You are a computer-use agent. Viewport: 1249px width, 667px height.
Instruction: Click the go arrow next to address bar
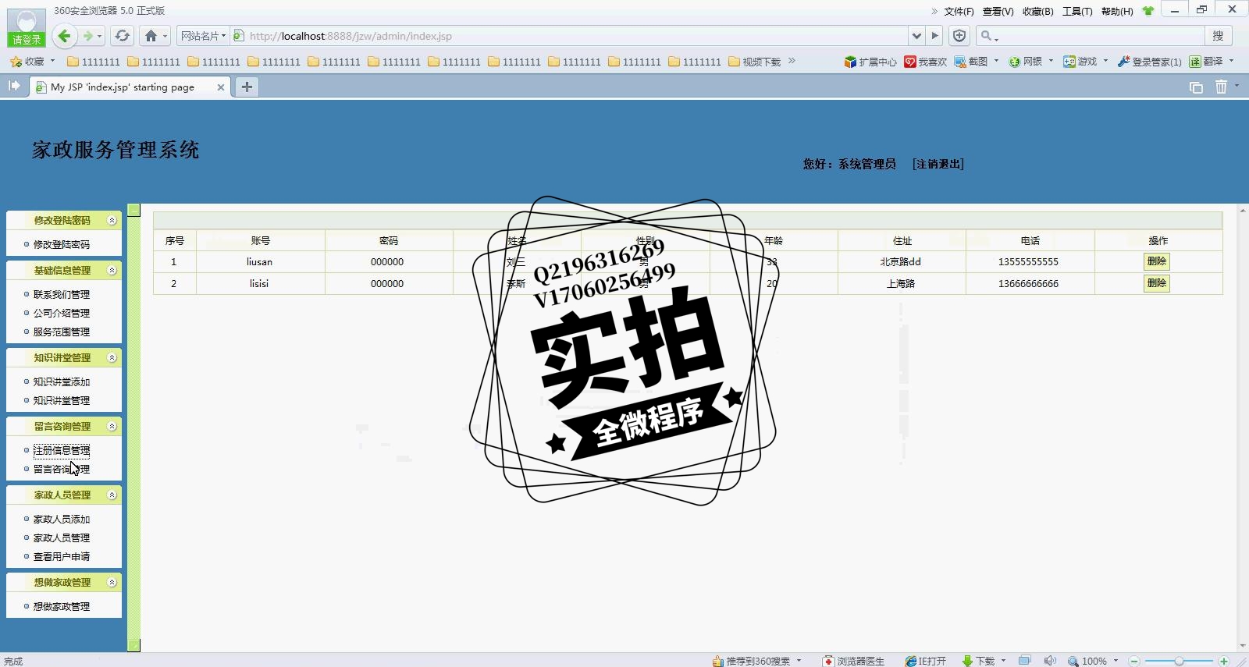tap(934, 36)
